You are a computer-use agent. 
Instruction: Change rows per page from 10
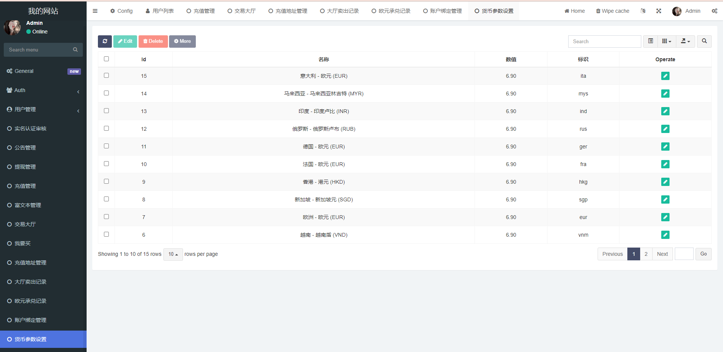coord(173,254)
